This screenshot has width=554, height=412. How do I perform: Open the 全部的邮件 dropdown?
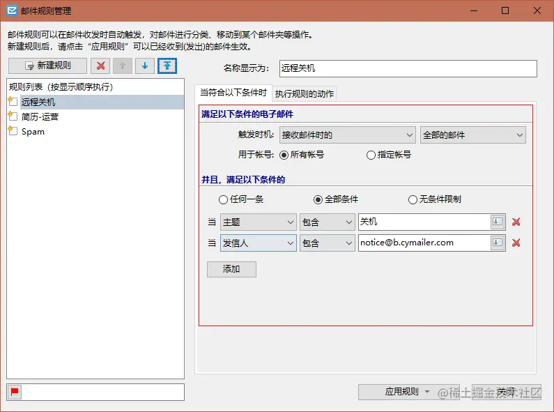[x=472, y=135]
